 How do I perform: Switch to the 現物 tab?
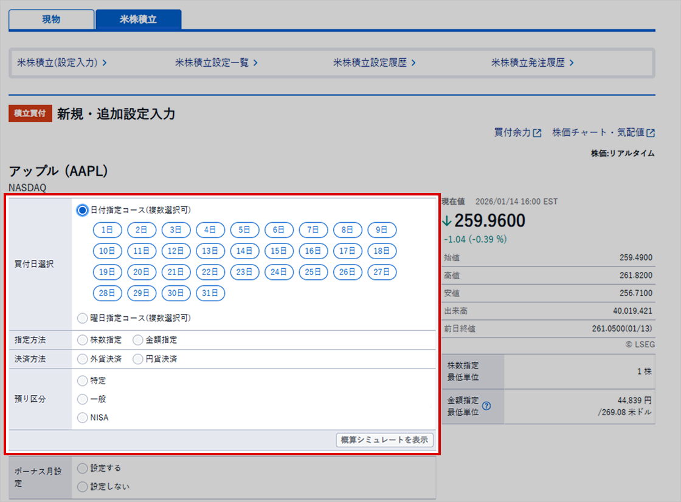click(50, 19)
